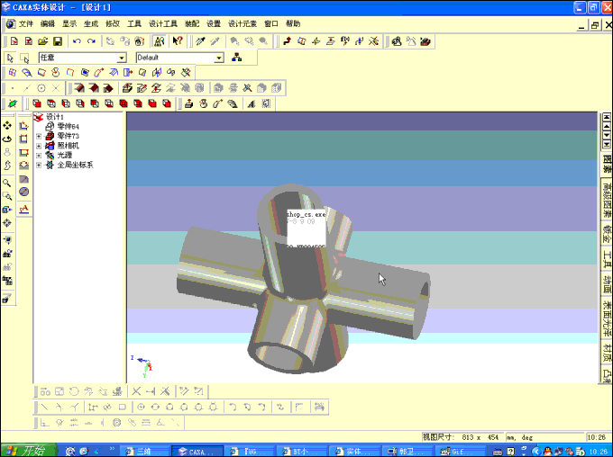
Task: Open the 编辑 menu
Action: click(48, 23)
